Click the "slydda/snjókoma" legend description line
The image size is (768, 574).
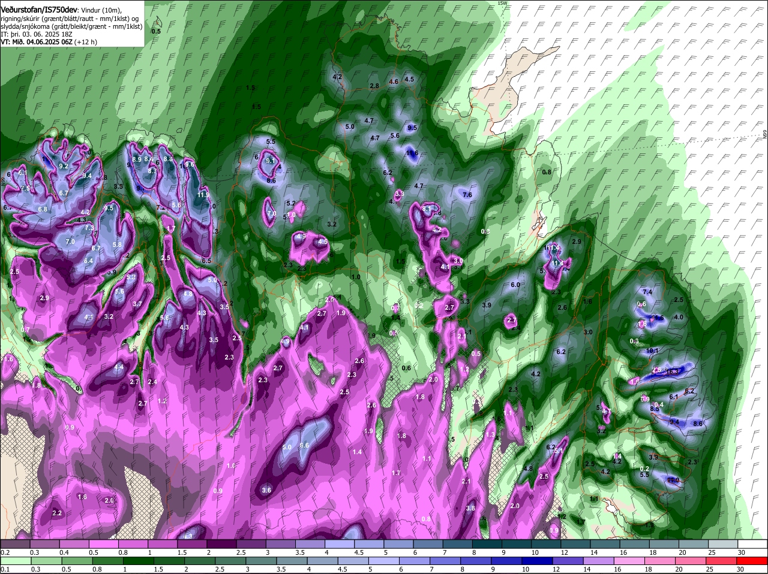(71, 27)
